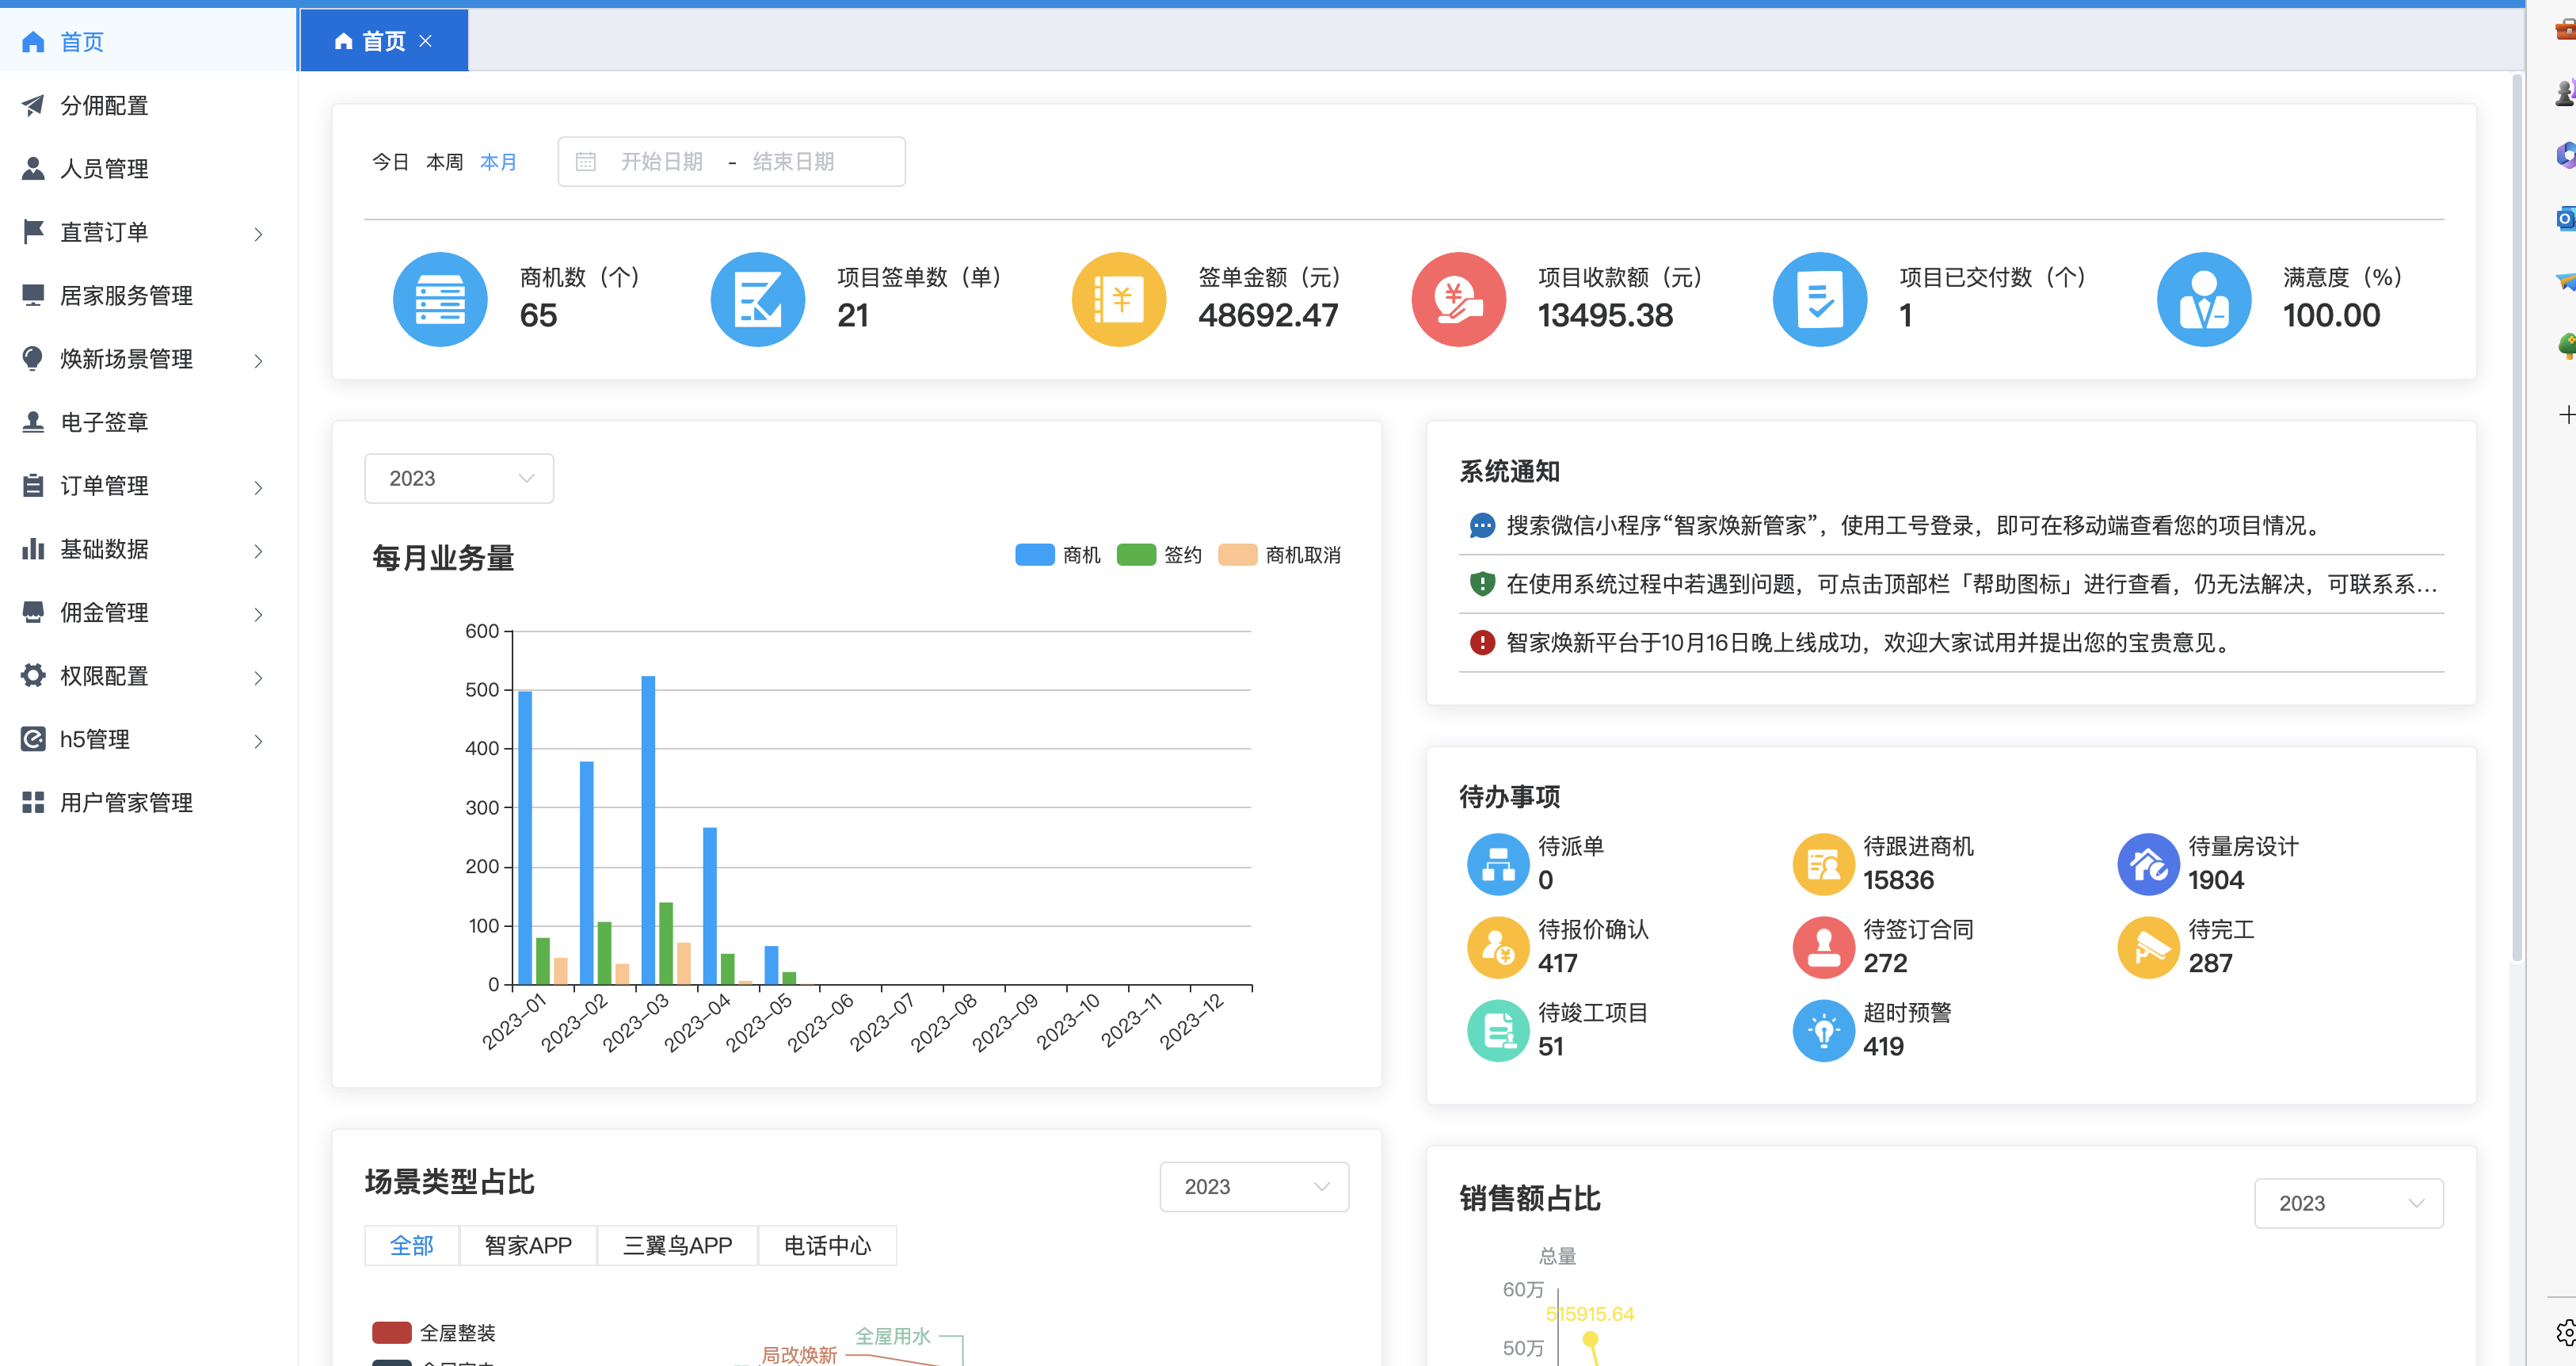Open the 微信小程序 notification text
This screenshot has width=2576, height=1366.
[1915, 526]
